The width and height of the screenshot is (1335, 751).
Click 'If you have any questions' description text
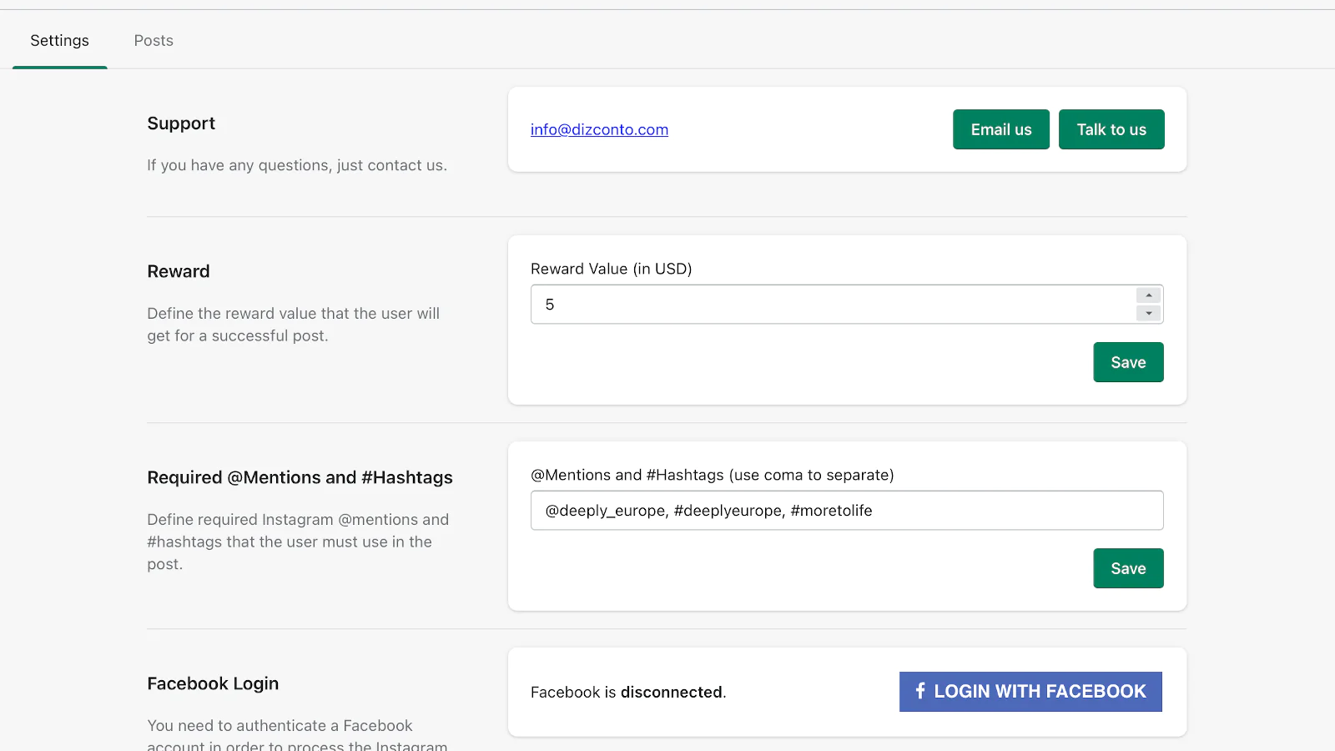(x=297, y=165)
